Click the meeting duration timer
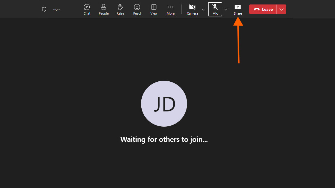Viewport: 335px width, 188px height. (x=56, y=10)
